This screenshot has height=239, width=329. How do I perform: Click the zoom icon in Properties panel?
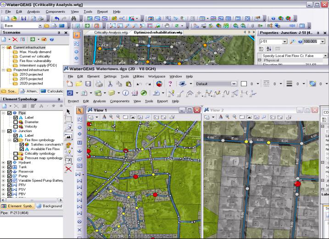point(292,42)
